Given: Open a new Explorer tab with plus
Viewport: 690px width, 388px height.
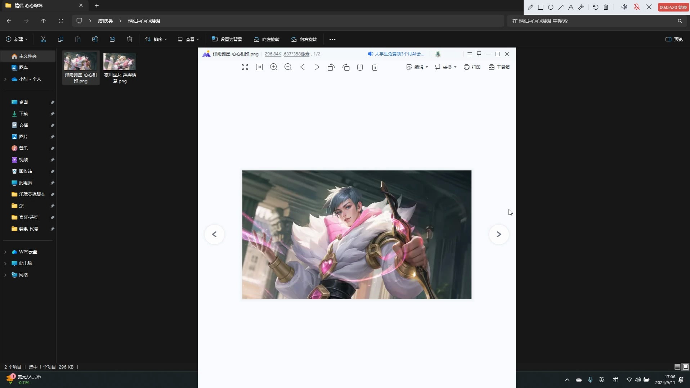Looking at the screenshot, I should (x=97, y=5).
